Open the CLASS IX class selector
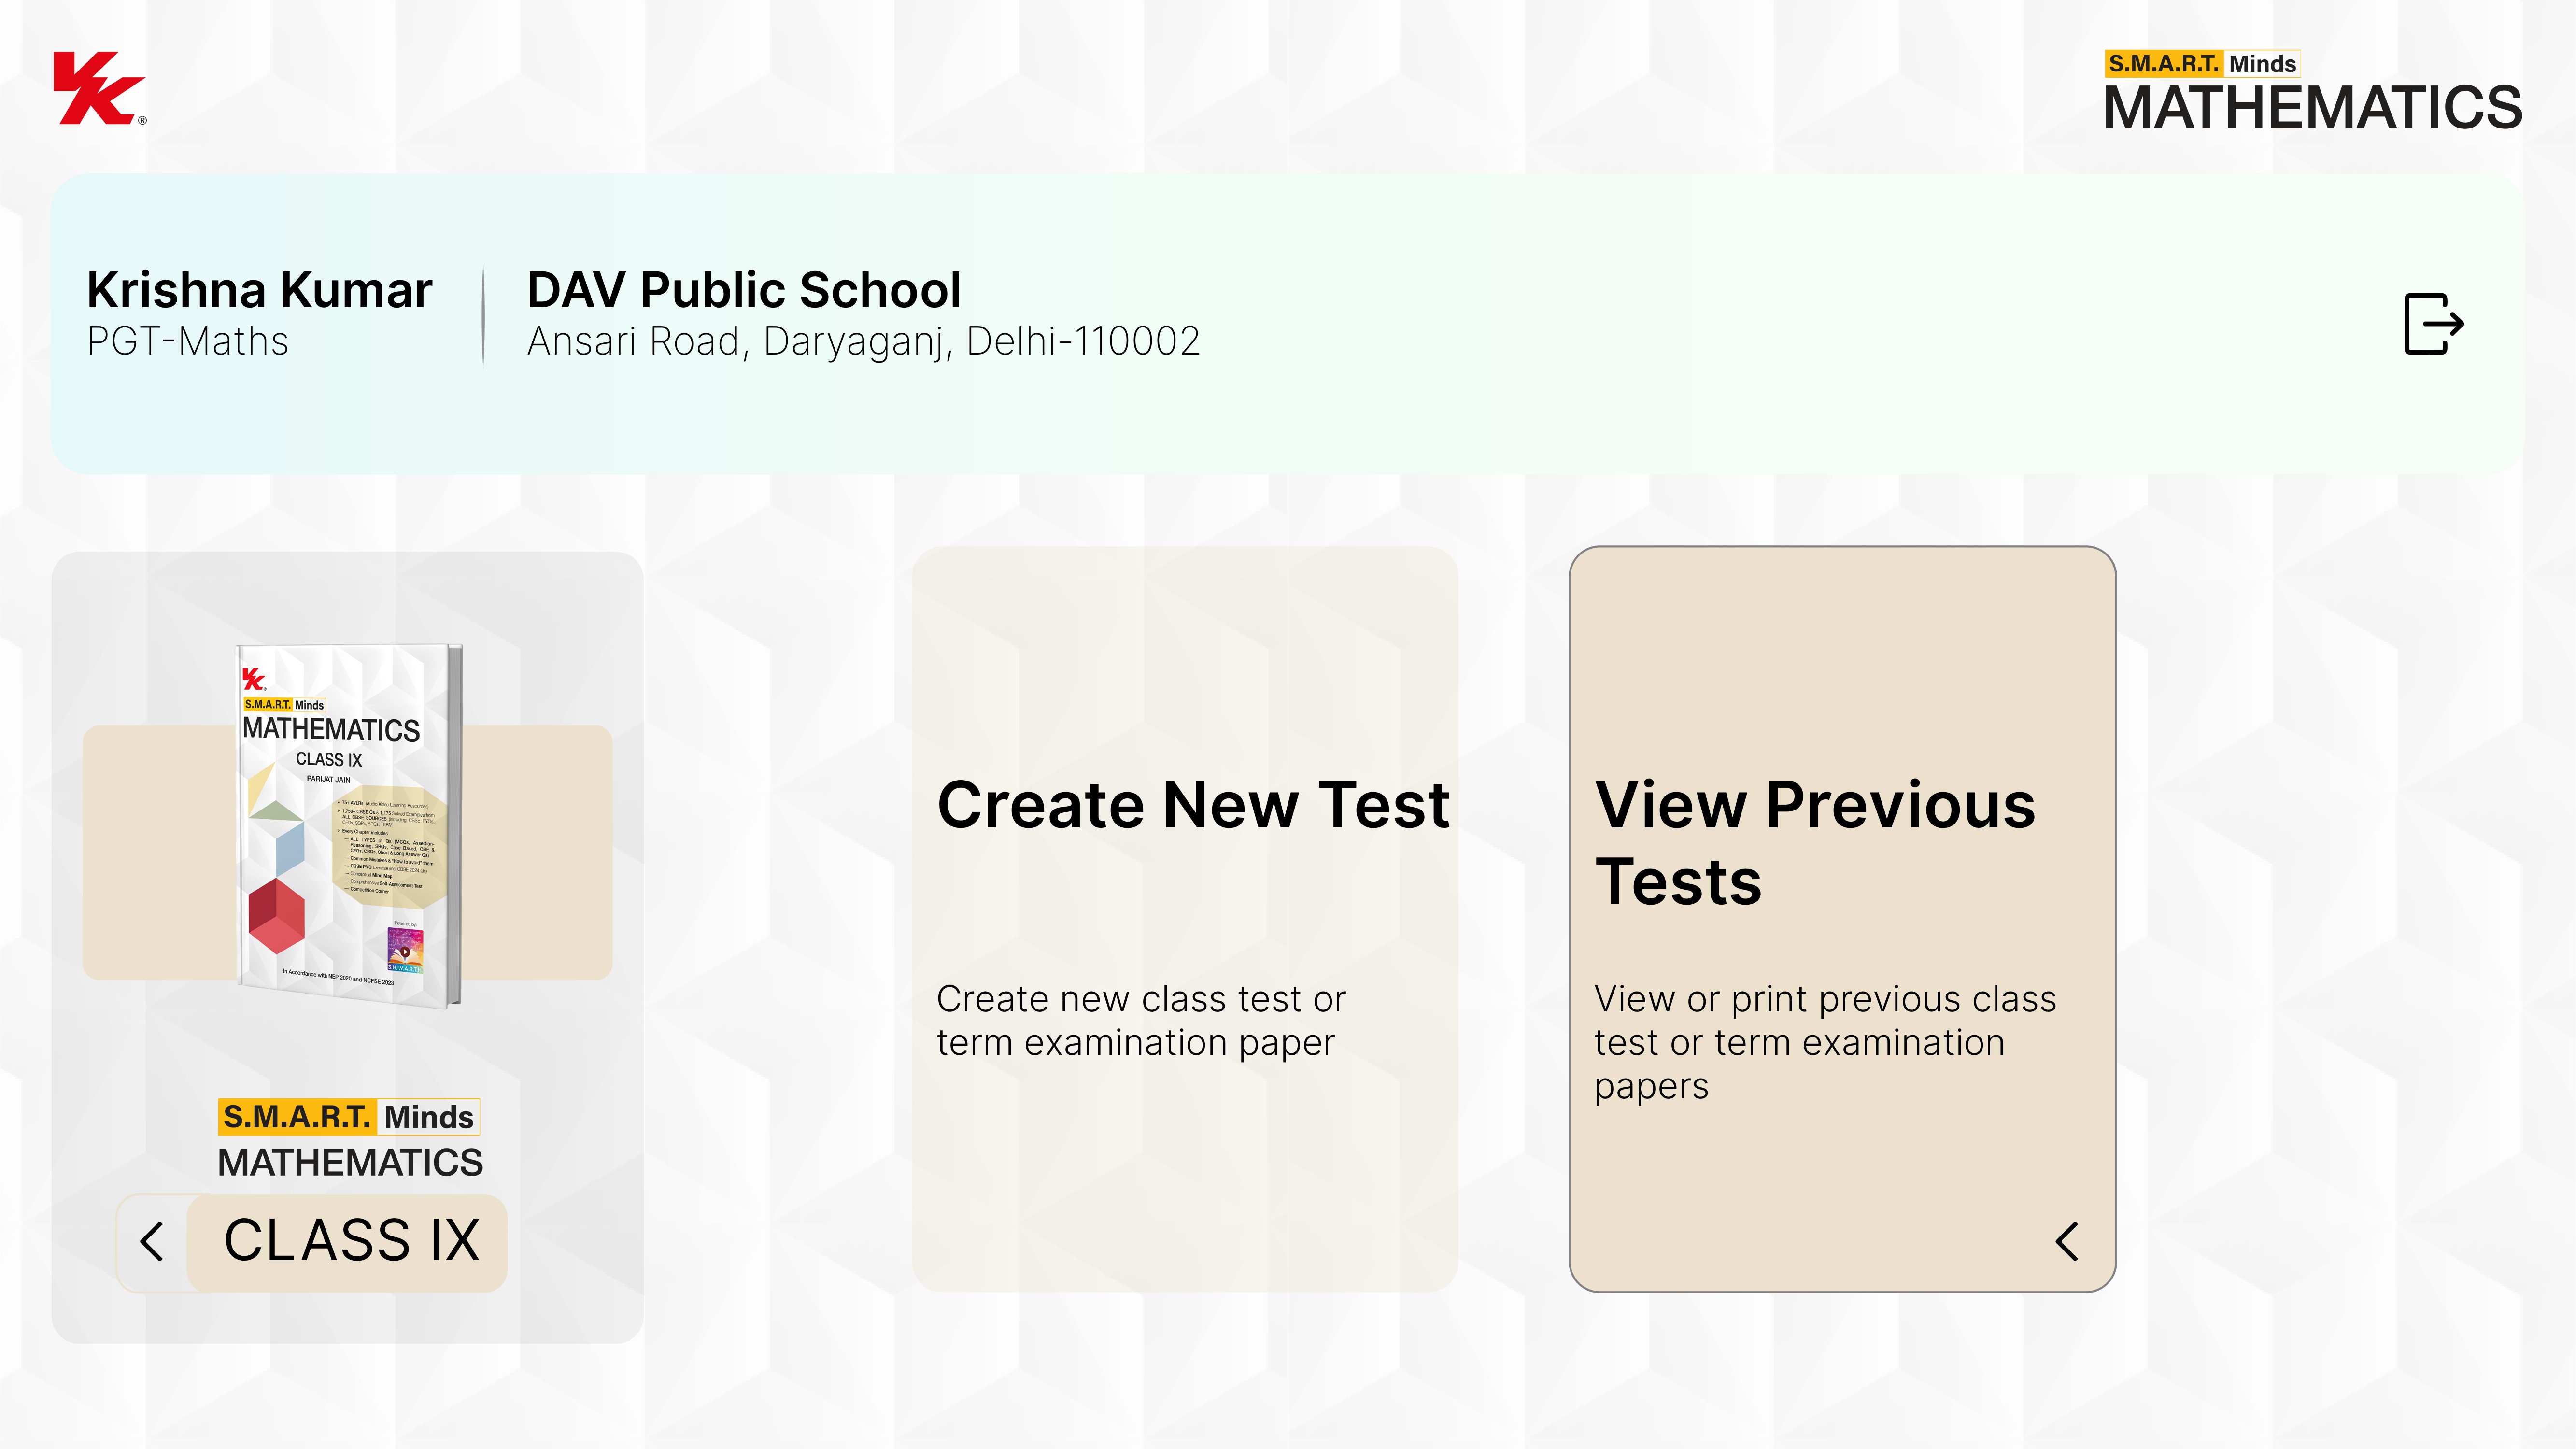This screenshot has width=2576, height=1449. [x=350, y=1241]
